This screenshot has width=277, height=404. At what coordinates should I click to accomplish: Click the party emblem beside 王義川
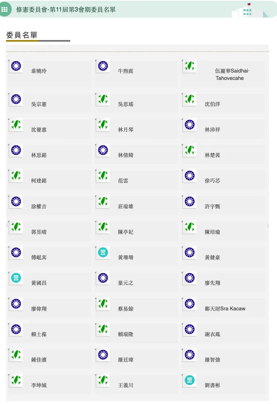click(x=103, y=380)
